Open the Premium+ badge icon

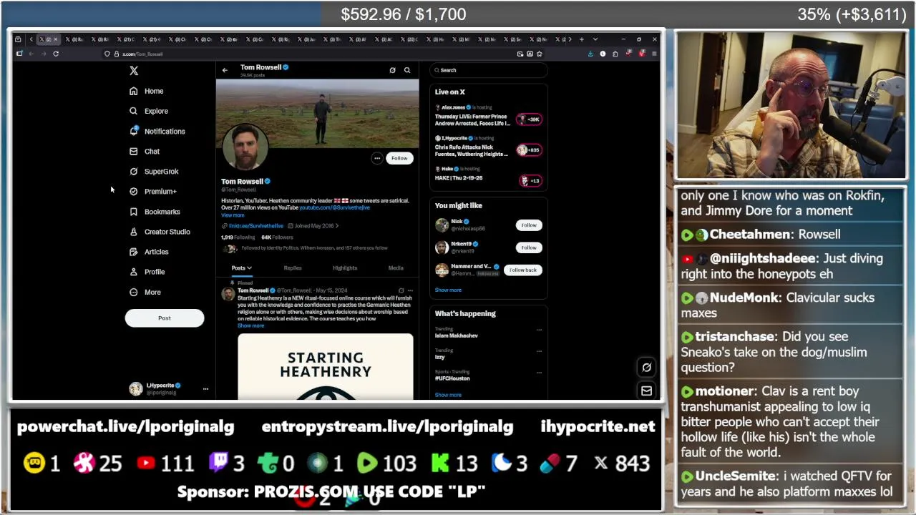tap(133, 191)
